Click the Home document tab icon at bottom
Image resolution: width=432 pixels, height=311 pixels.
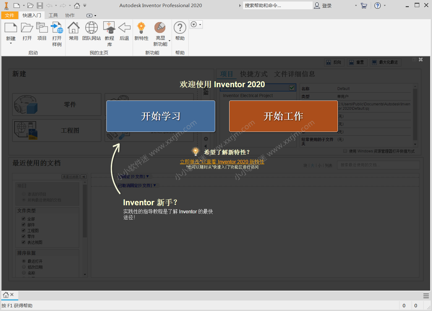pyautogui.click(x=6, y=295)
